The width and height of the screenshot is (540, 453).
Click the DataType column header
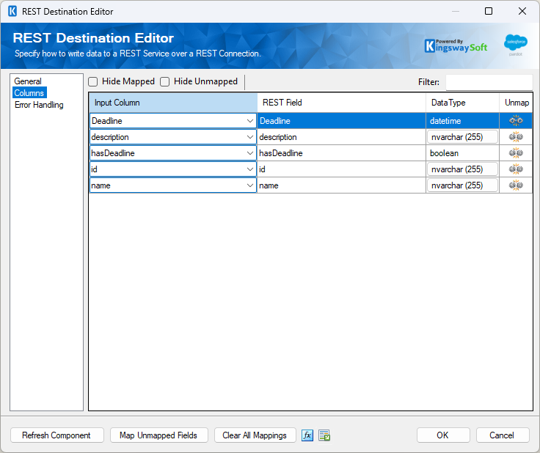point(462,103)
